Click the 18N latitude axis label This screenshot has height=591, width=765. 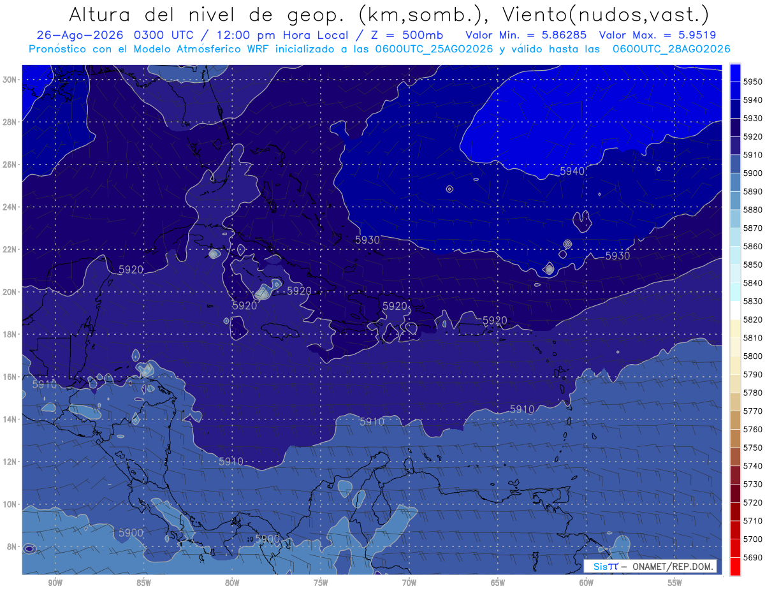click(x=10, y=335)
